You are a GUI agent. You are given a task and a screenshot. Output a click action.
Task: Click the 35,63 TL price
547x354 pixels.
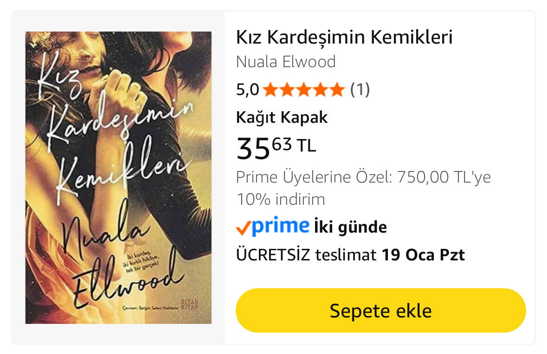[276, 148]
